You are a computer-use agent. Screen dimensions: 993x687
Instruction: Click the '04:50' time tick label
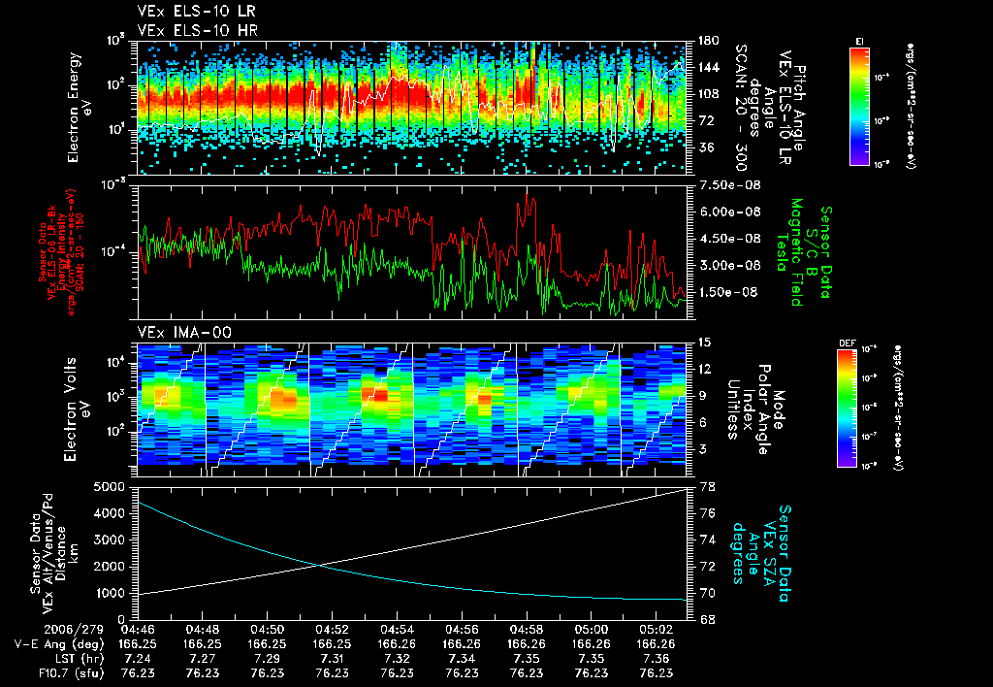pyautogui.click(x=267, y=630)
